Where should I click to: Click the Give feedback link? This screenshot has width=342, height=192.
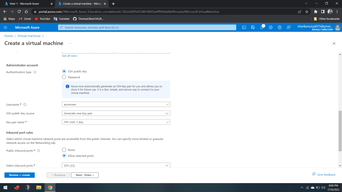[x=324, y=175]
